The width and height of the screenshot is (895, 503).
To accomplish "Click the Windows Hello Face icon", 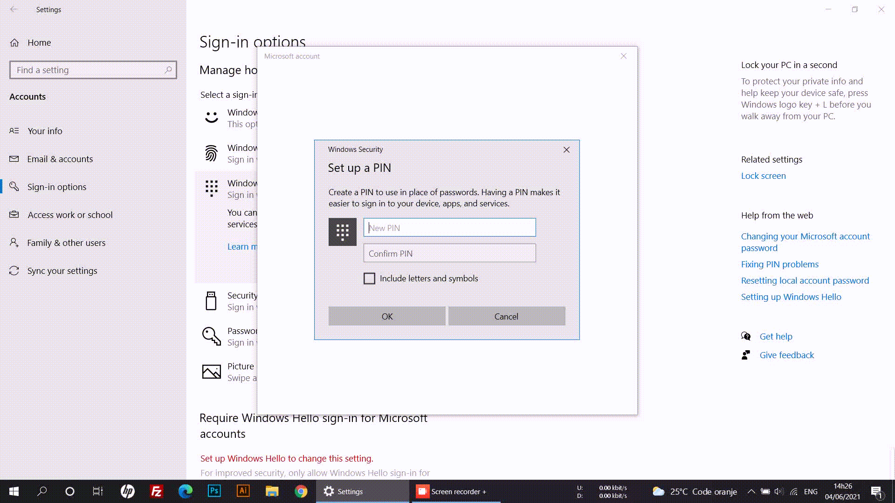I will pyautogui.click(x=212, y=117).
